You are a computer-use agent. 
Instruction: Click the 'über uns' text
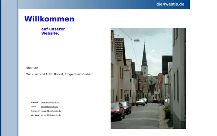click(32, 68)
